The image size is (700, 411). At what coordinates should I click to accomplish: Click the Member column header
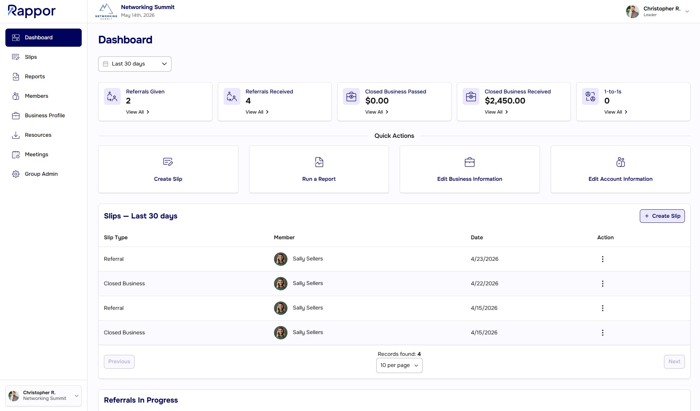284,238
